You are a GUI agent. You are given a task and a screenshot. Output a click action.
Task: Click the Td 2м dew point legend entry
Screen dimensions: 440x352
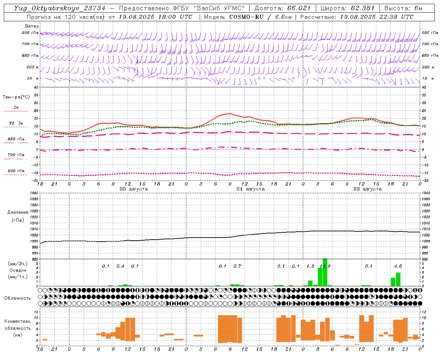(16, 123)
